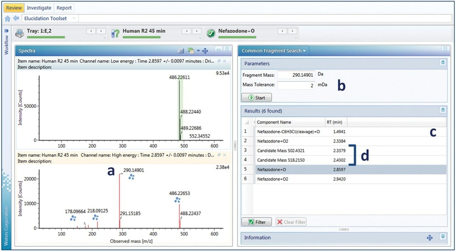This screenshot has width=456, height=252.
Task: Click the Information panel move arrows icon
Action: (x=430, y=238)
